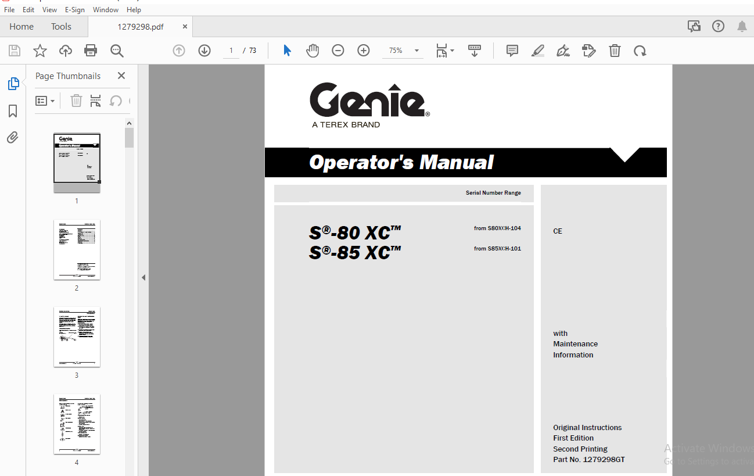
Task: Close the Page Thumbnails panel
Action: tap(121, 76)
